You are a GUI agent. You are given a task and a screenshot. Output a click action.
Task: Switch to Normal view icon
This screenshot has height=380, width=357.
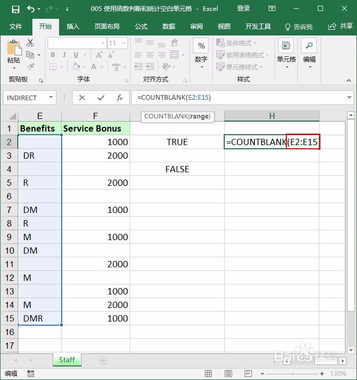point(208,373)
